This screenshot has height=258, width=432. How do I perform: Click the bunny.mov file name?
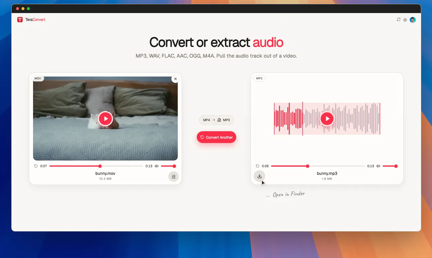click(x=105, y=173)
